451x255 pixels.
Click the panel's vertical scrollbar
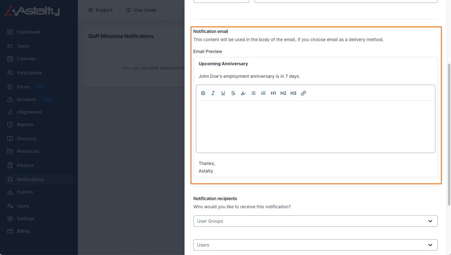[449, 135]
